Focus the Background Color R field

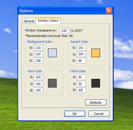pyautogui.click(x=38, y=48)
